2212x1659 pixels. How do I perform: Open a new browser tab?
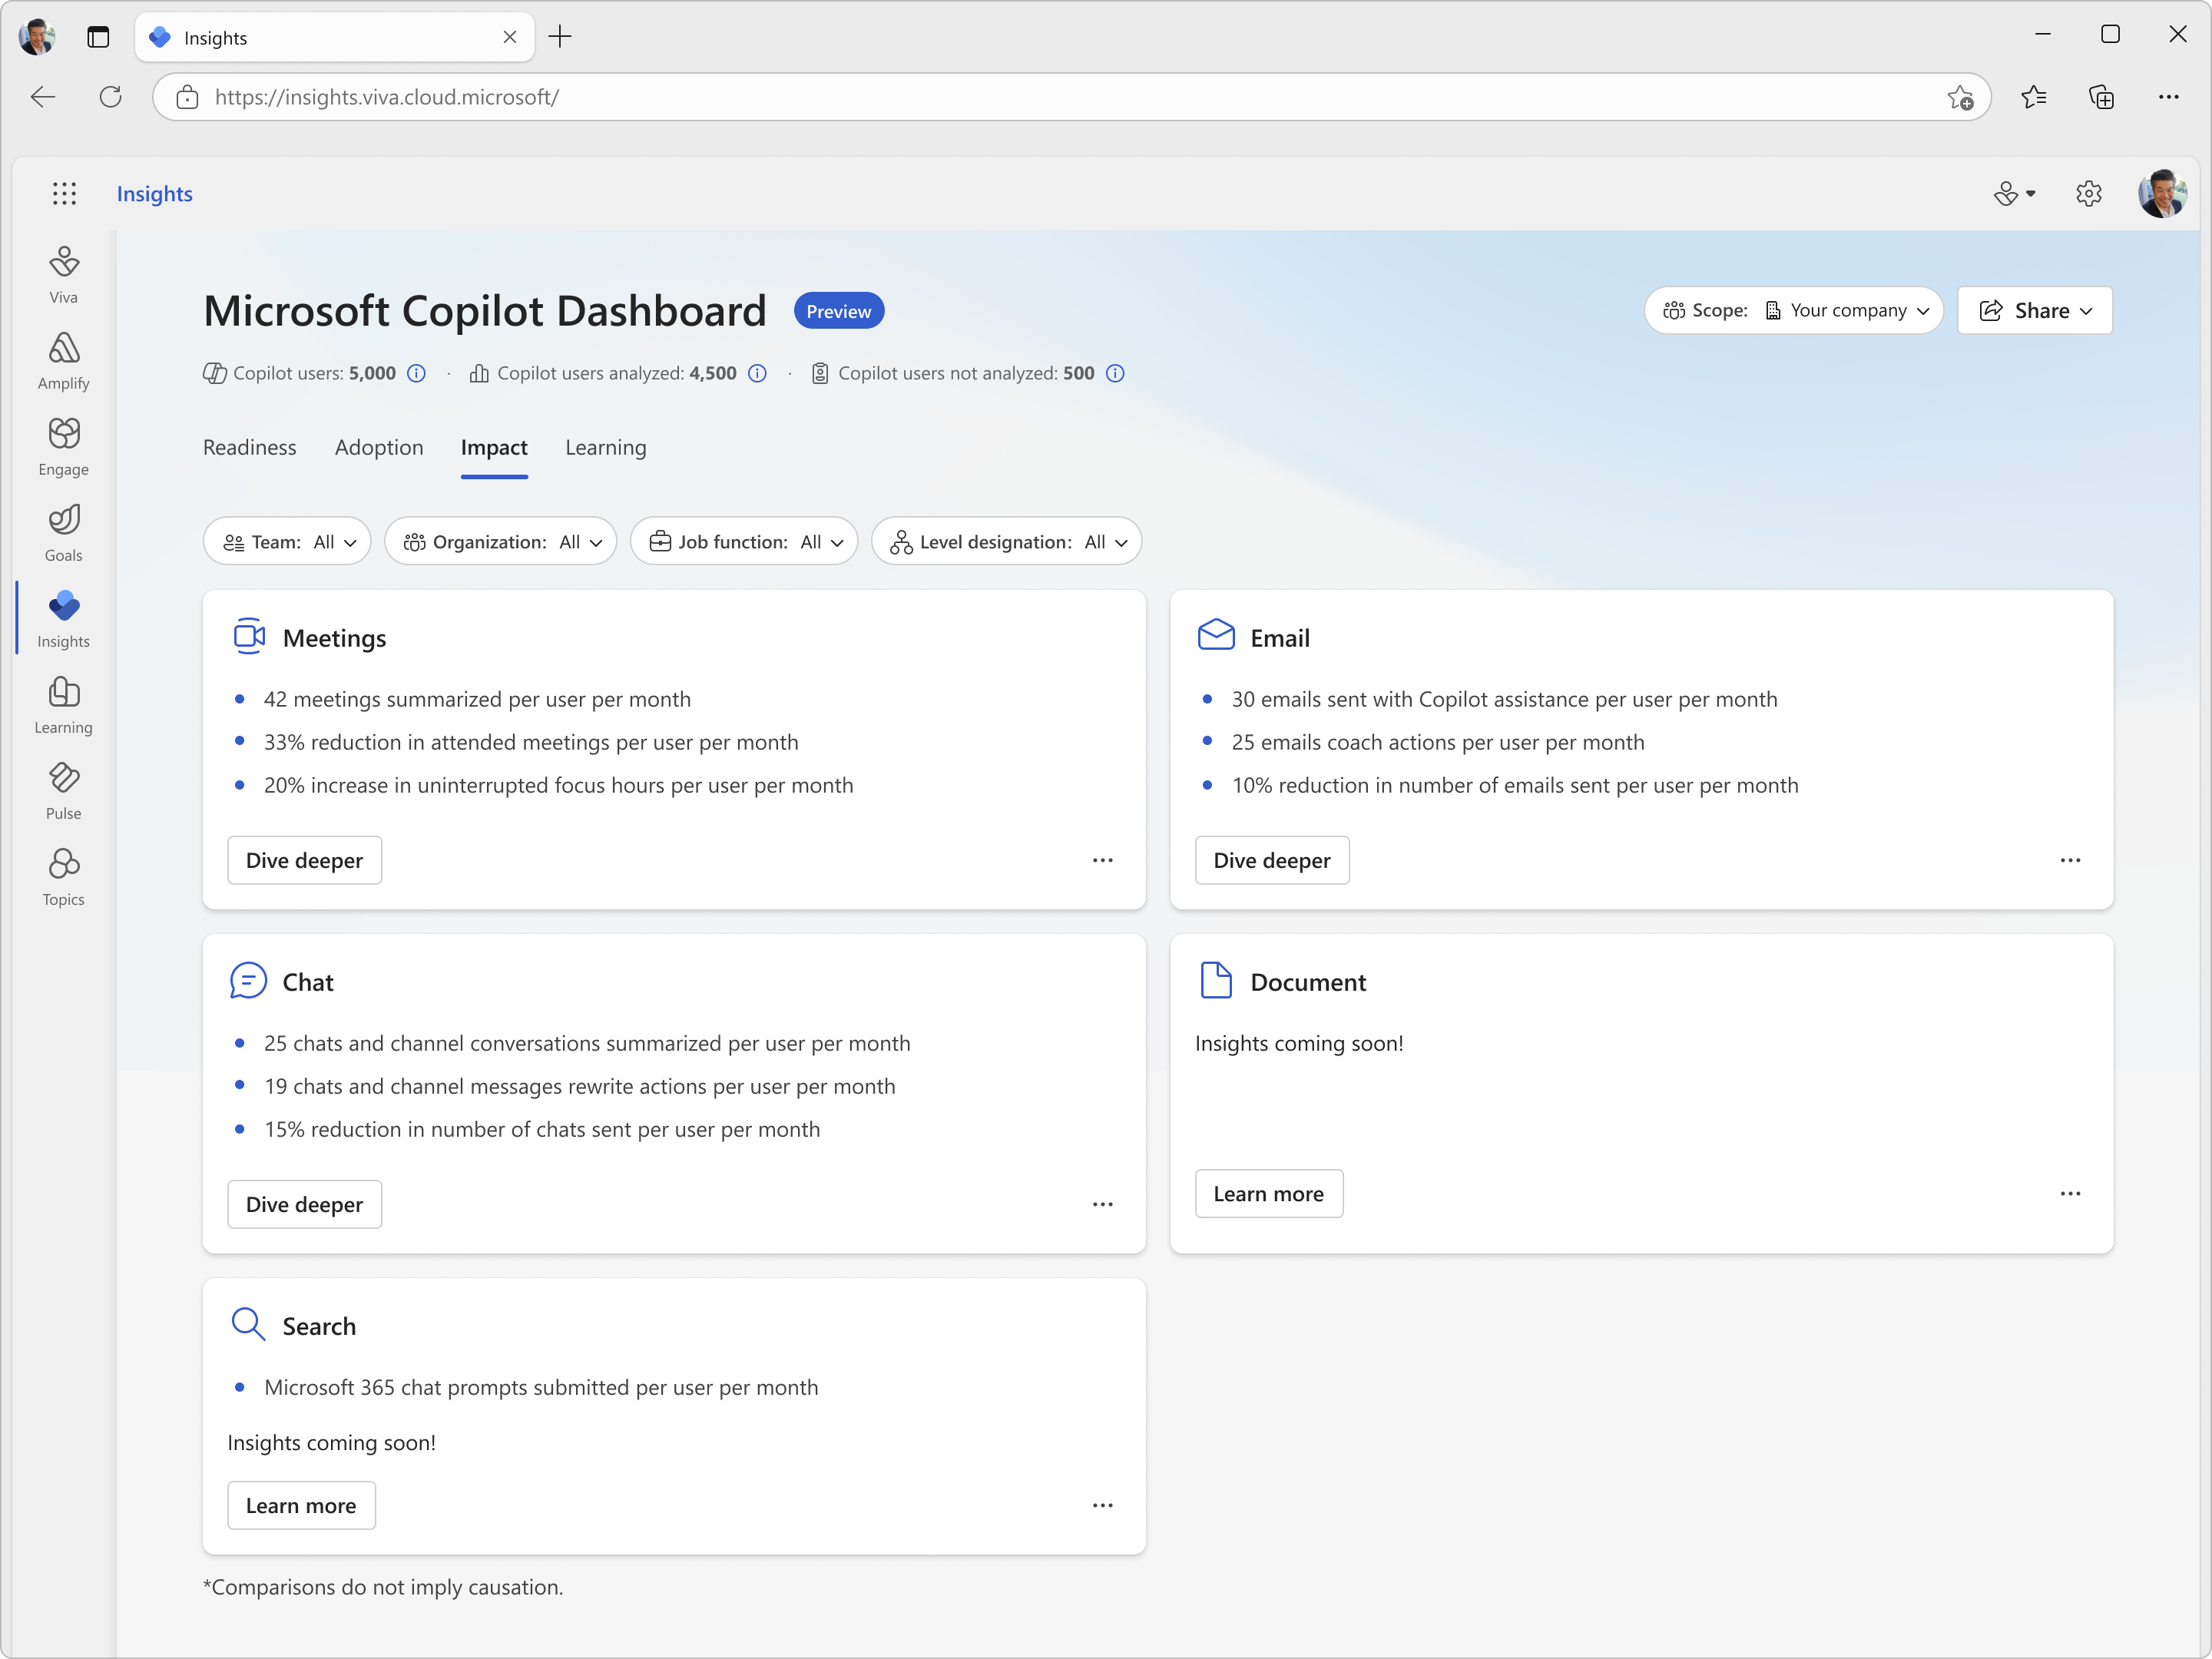click(560, 37)
